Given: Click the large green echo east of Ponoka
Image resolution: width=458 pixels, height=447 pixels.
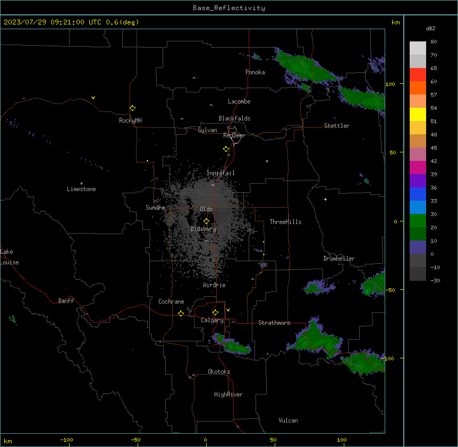Looking at the screenshot, I should pos(307,68).
